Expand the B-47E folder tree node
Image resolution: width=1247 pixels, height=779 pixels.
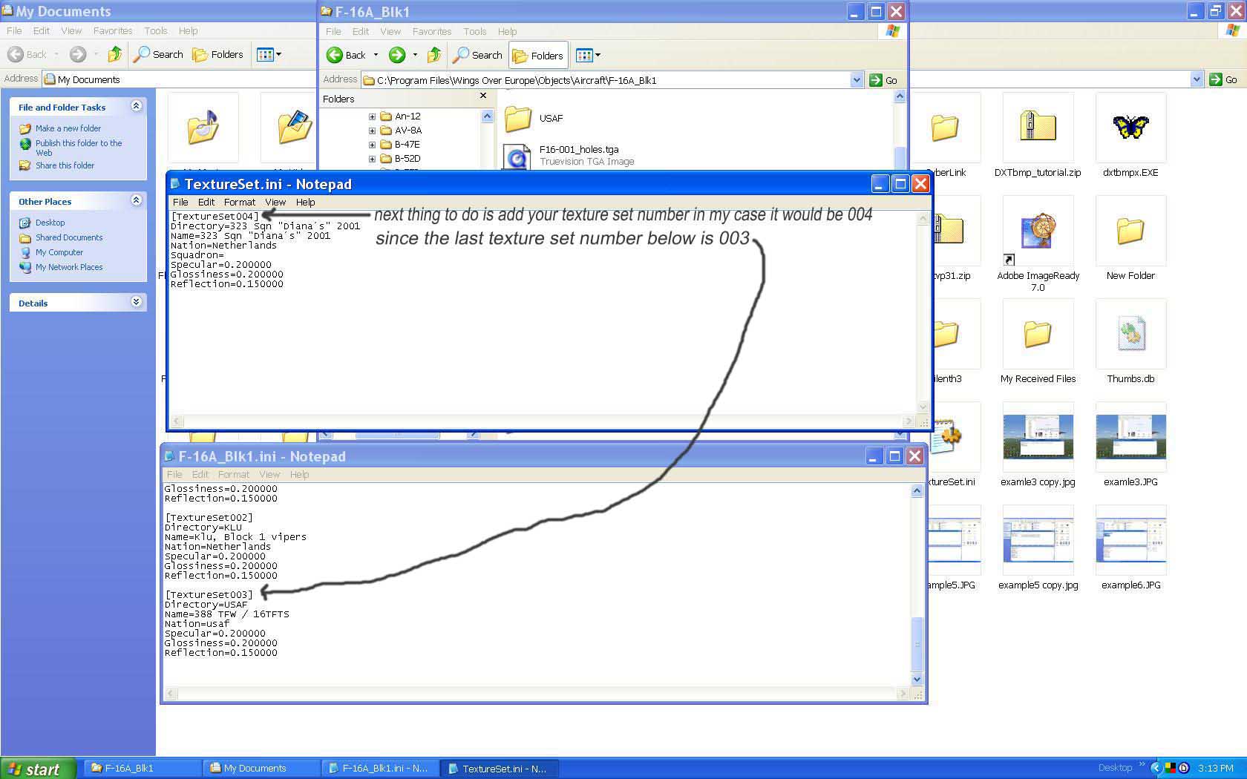click(x=372, y=145)
